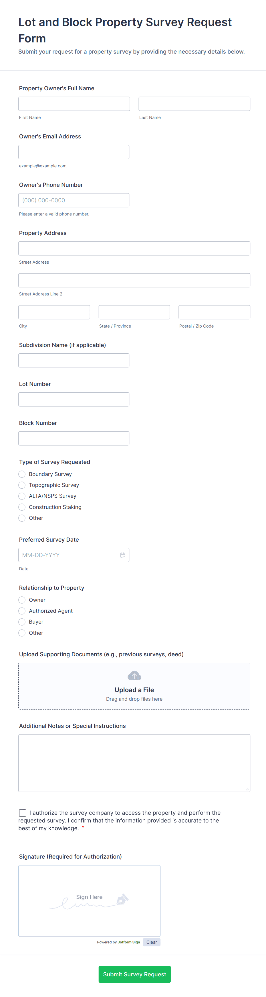Click the Additional Notes text area
The height and width of the screenshot is (997, 266).
pos(134,763)
